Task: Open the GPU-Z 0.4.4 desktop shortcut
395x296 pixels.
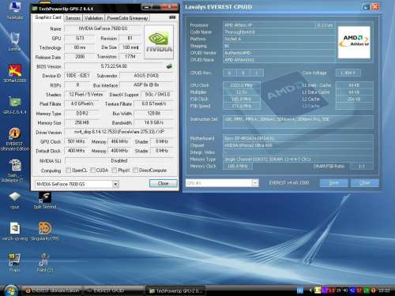Action: click(15, 105)
